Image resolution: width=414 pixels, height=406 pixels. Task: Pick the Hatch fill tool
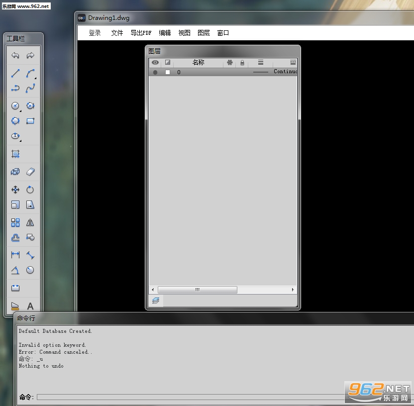[x=15, y=154]
